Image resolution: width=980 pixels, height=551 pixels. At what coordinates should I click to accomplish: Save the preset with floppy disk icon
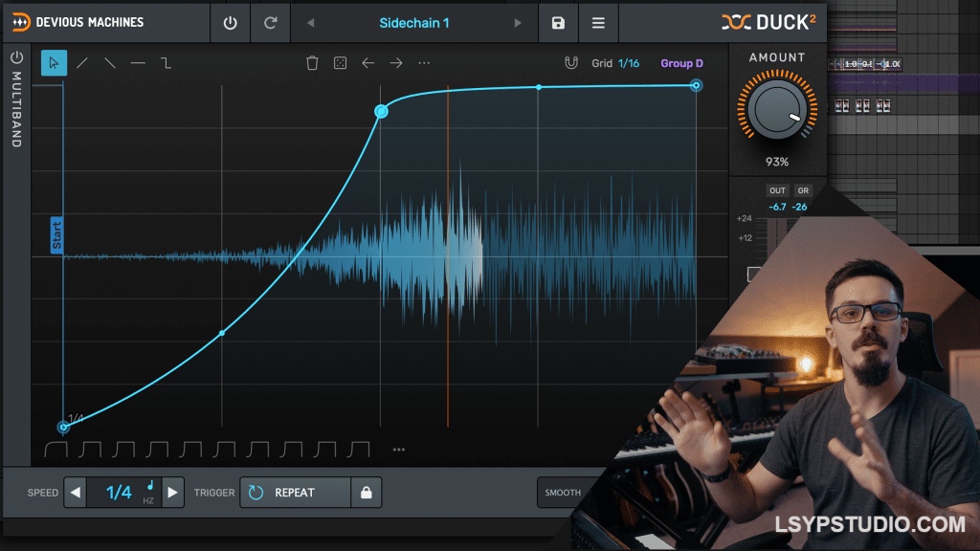click(x=558, y=23)
